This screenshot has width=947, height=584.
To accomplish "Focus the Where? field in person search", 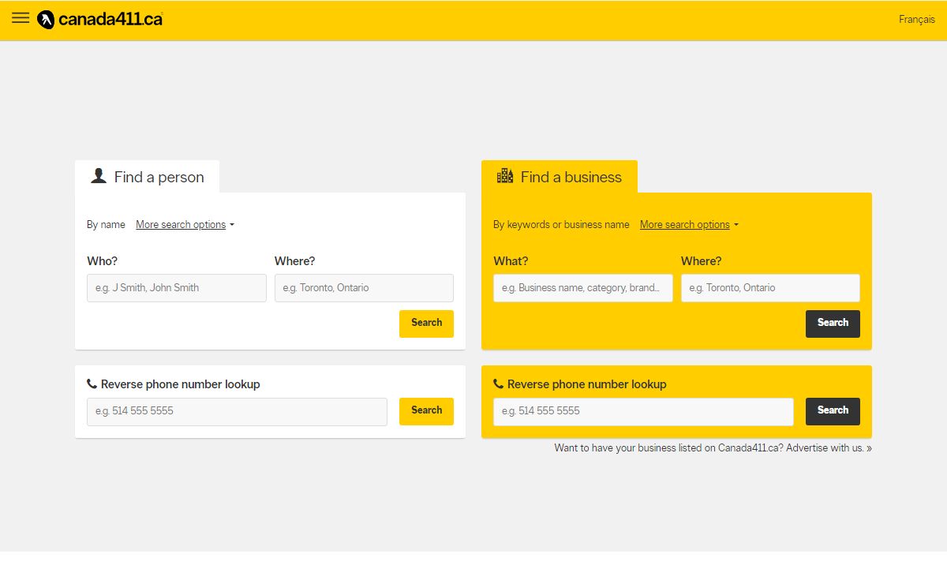I will point(364,288).
